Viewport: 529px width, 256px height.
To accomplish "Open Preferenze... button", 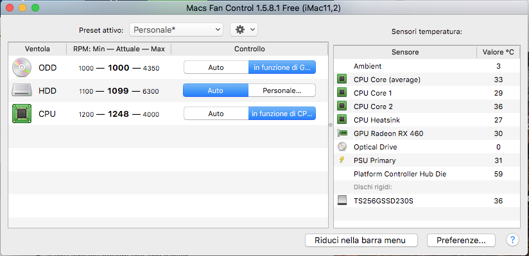I will [x=461, y=241].
